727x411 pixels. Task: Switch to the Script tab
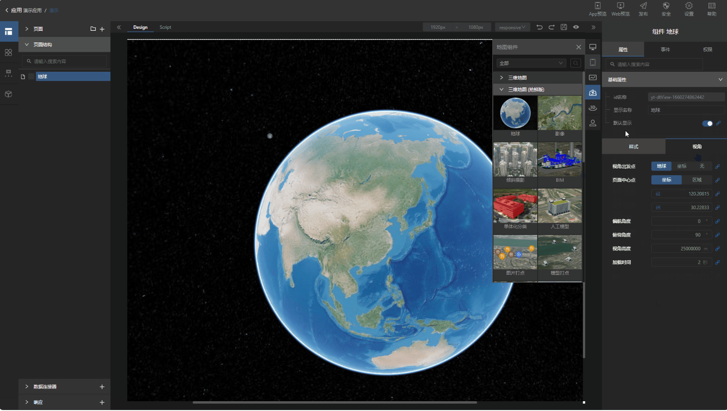click(165, 27)
